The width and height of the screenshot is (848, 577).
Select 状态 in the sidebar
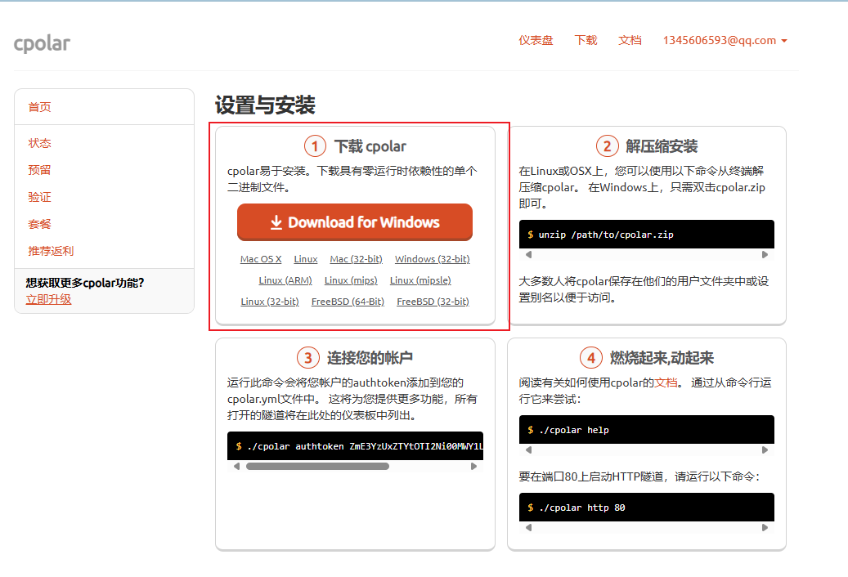click(39, 143)
